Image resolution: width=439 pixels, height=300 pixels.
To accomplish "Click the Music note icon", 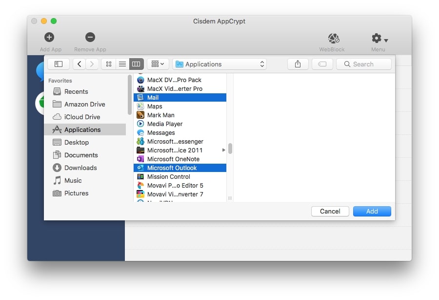I will [57, 180].
